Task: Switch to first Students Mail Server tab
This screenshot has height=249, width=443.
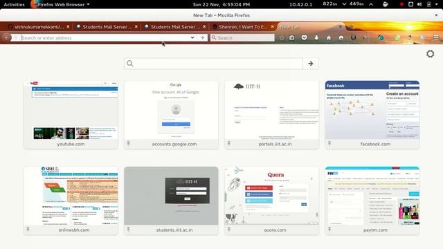Action: [107, 27]
